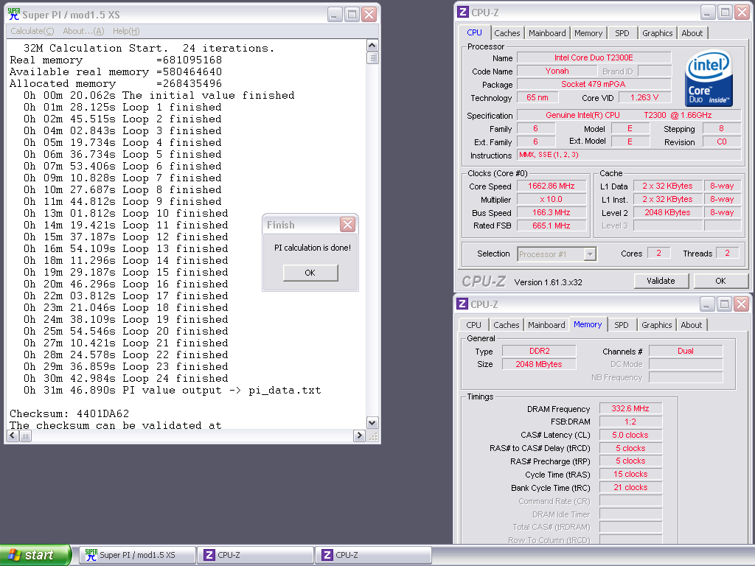Click the Intel Core Duo logo
Viewport: 755px width, 566px height.
point(709,79)
